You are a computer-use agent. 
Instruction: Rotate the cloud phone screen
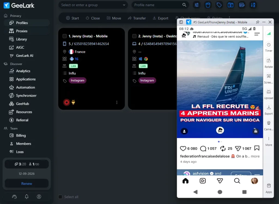coord(269,63)
